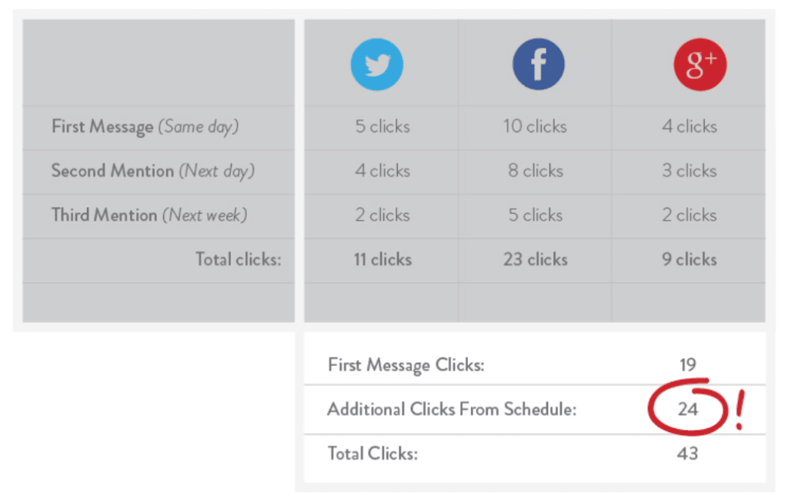Click the red circled 24 value
Image resolution: width=788 pixels, height=502 pixels.
pos(688,409)
